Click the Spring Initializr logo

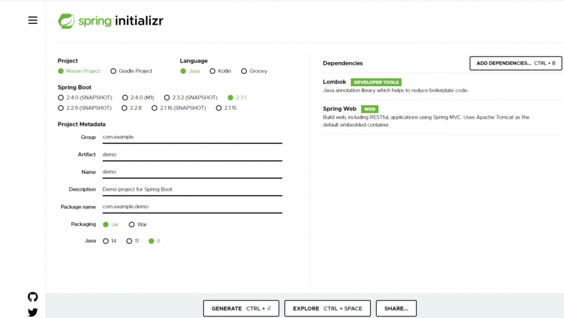(x=111, y=21)
